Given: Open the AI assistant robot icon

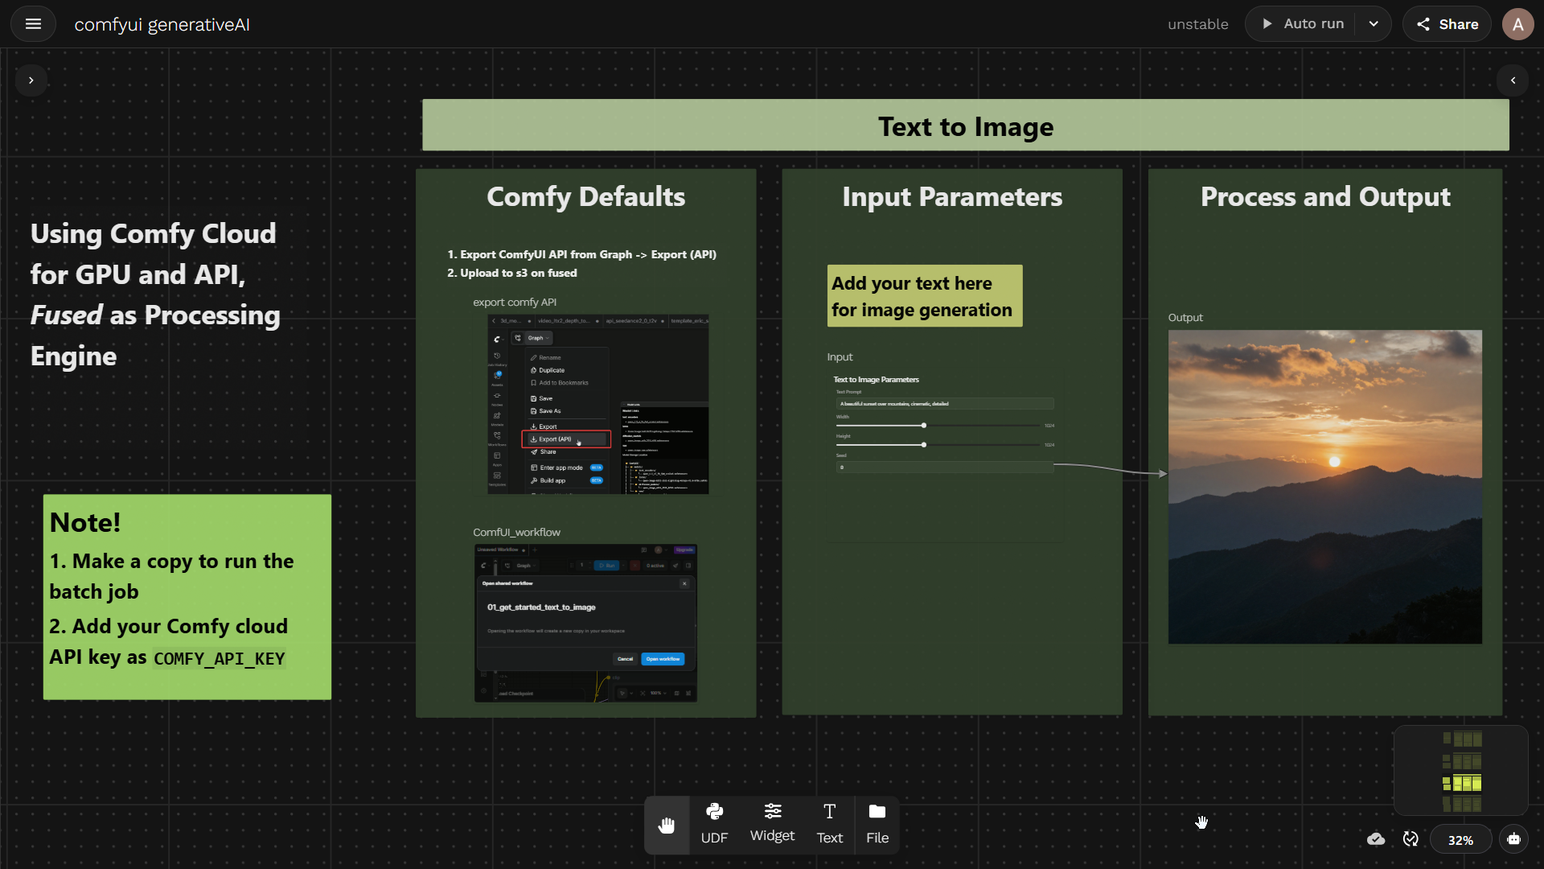Looking at the screenshot, I should 1513,839.
